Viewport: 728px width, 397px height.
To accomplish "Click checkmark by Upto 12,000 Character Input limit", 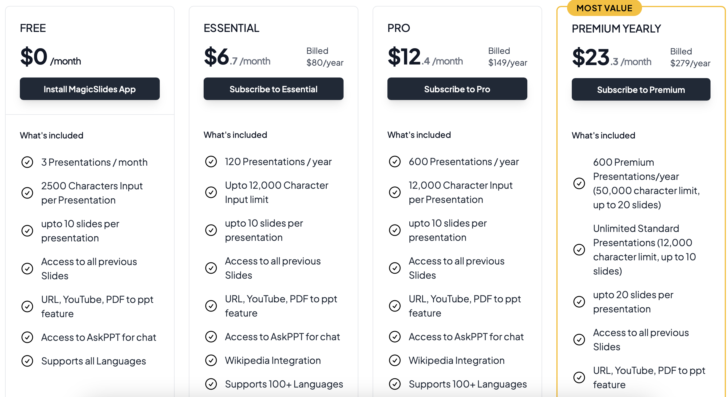I will 211,192.
